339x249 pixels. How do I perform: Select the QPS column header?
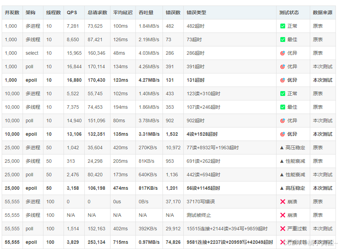pos(72,12)
